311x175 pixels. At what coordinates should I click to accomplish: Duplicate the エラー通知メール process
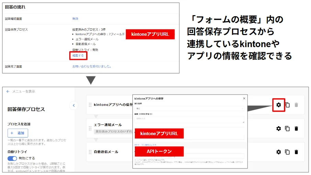(287, 129)
